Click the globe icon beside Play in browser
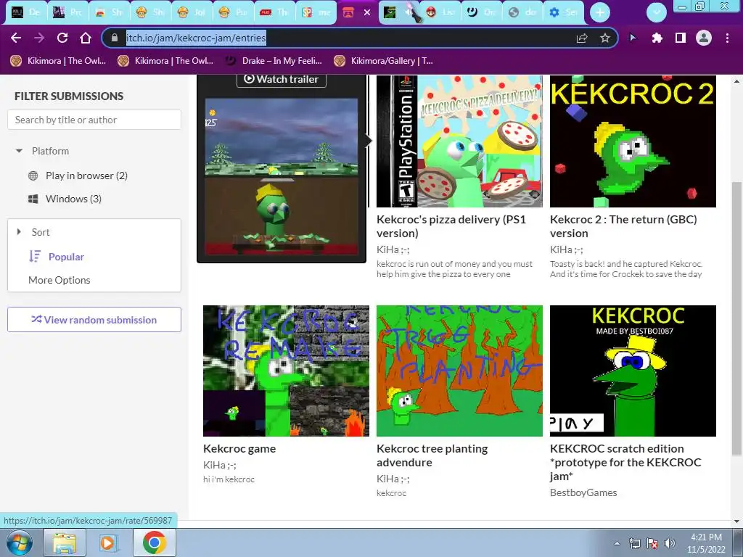This screenshot has width=743, height=557. pyautogui.click(x=33, y=176)
